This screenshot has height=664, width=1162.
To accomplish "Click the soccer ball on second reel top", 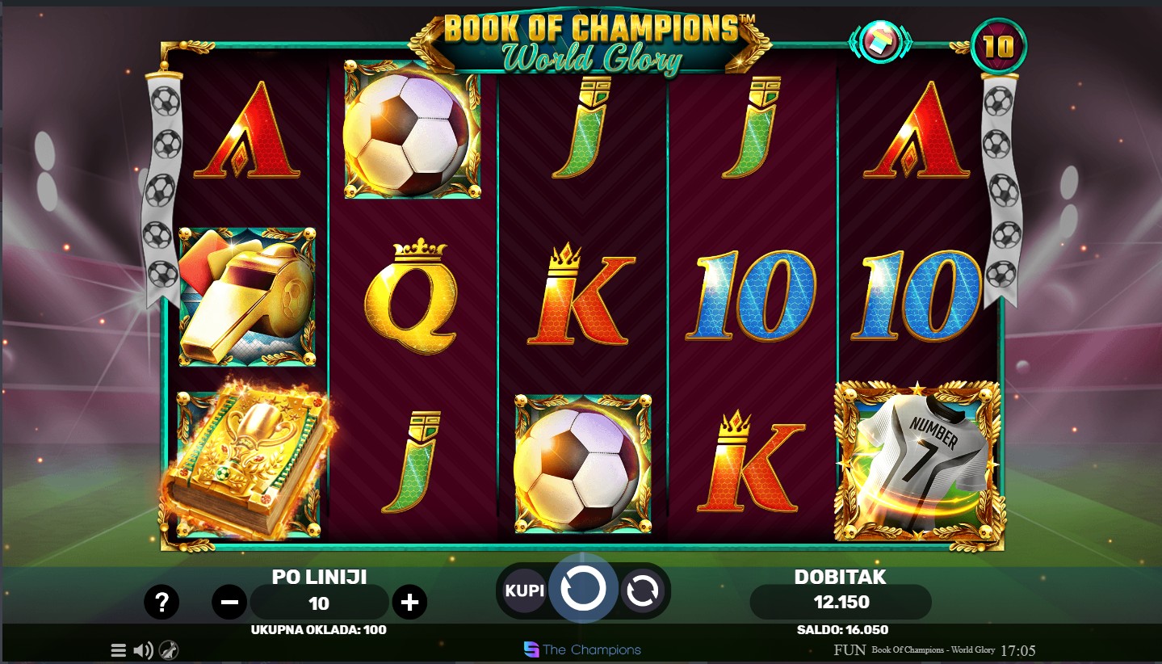I will click(412, 130).
